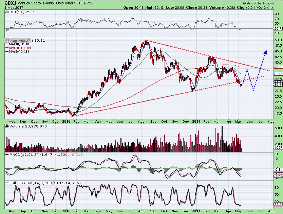Click the 60M volume axis label
Image resolution: width=283 pixels, height=214 pixels.
(x=278, y=128)
